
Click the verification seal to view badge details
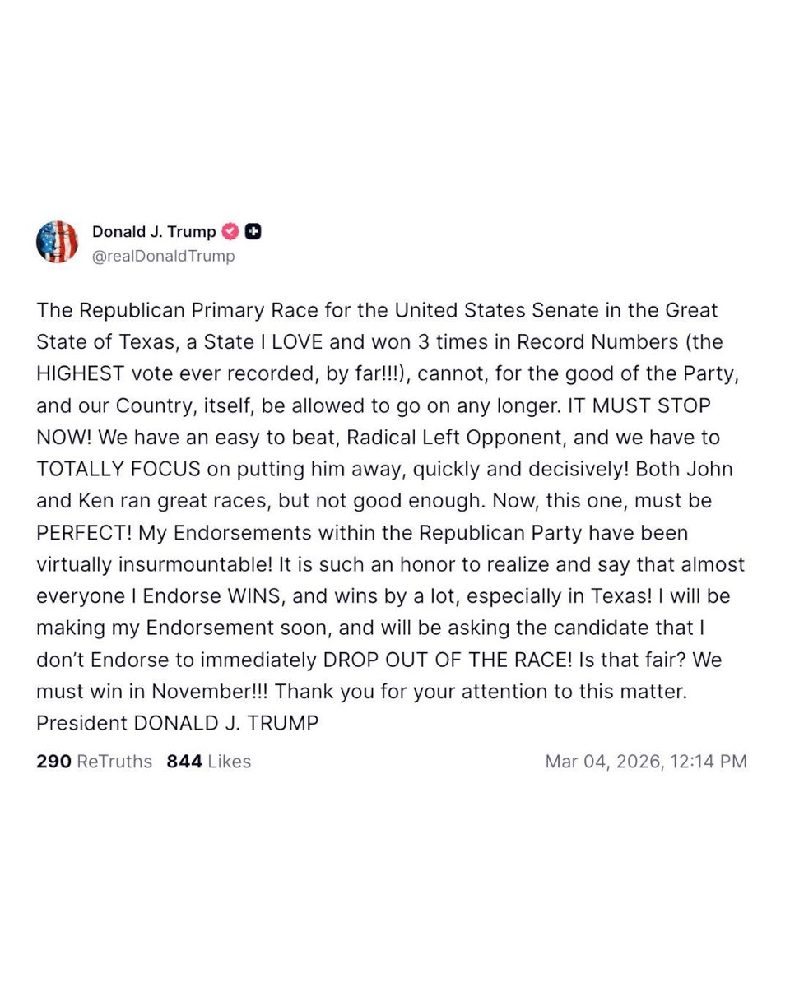[230, 231]
